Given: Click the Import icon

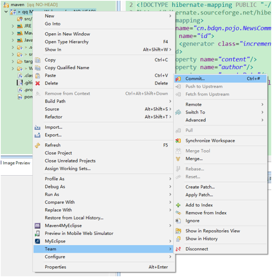Looking at the screenshot, I should (x=38, y=127).
